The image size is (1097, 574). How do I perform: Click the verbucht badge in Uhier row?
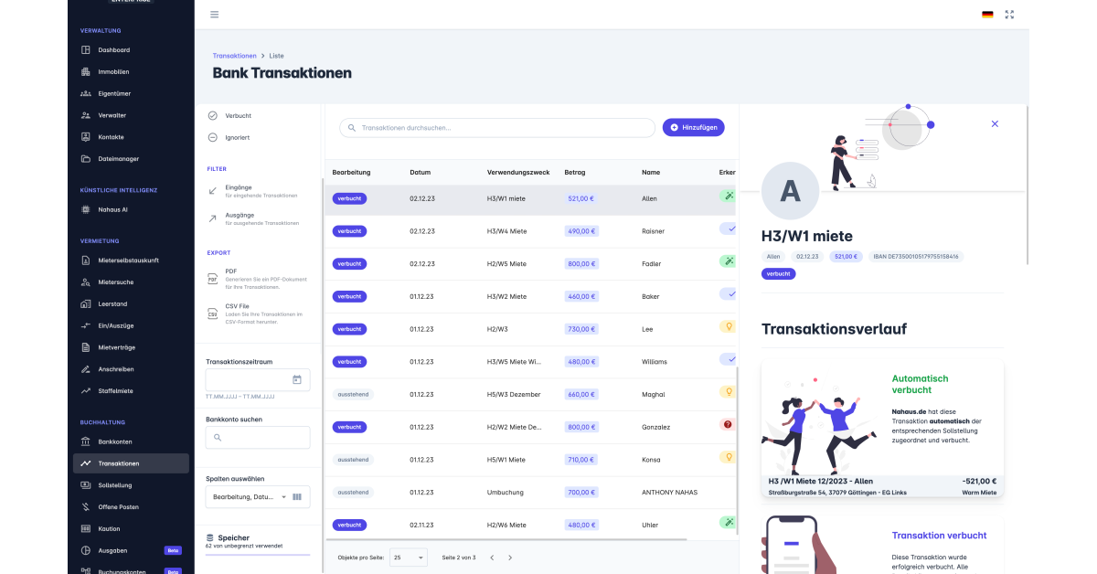pyautogui.click(x=349, y=526)
